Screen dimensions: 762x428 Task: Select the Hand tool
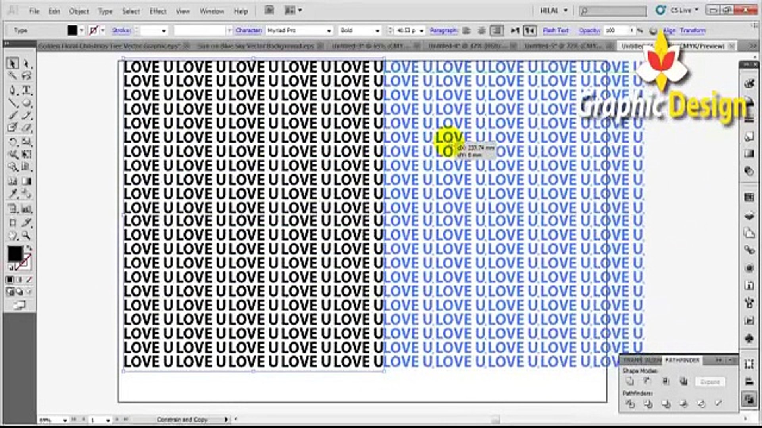[12, 235]
